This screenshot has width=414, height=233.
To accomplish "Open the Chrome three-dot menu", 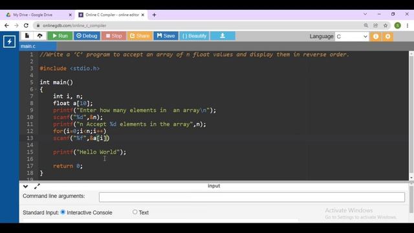I will click(408, 26).
